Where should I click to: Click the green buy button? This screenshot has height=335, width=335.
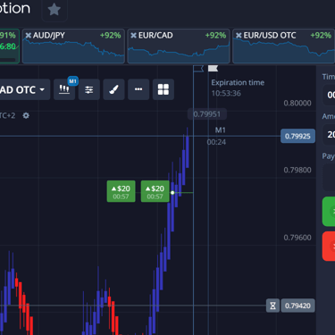(x=329, y=212)
